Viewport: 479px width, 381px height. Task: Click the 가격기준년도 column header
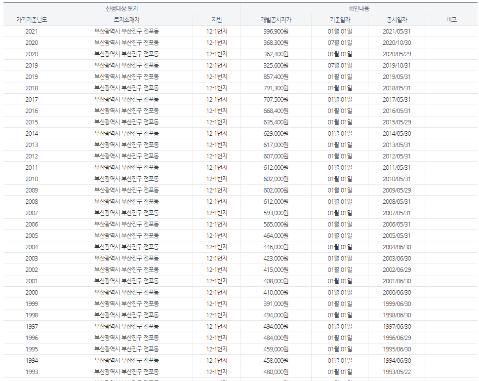[32, 20]
